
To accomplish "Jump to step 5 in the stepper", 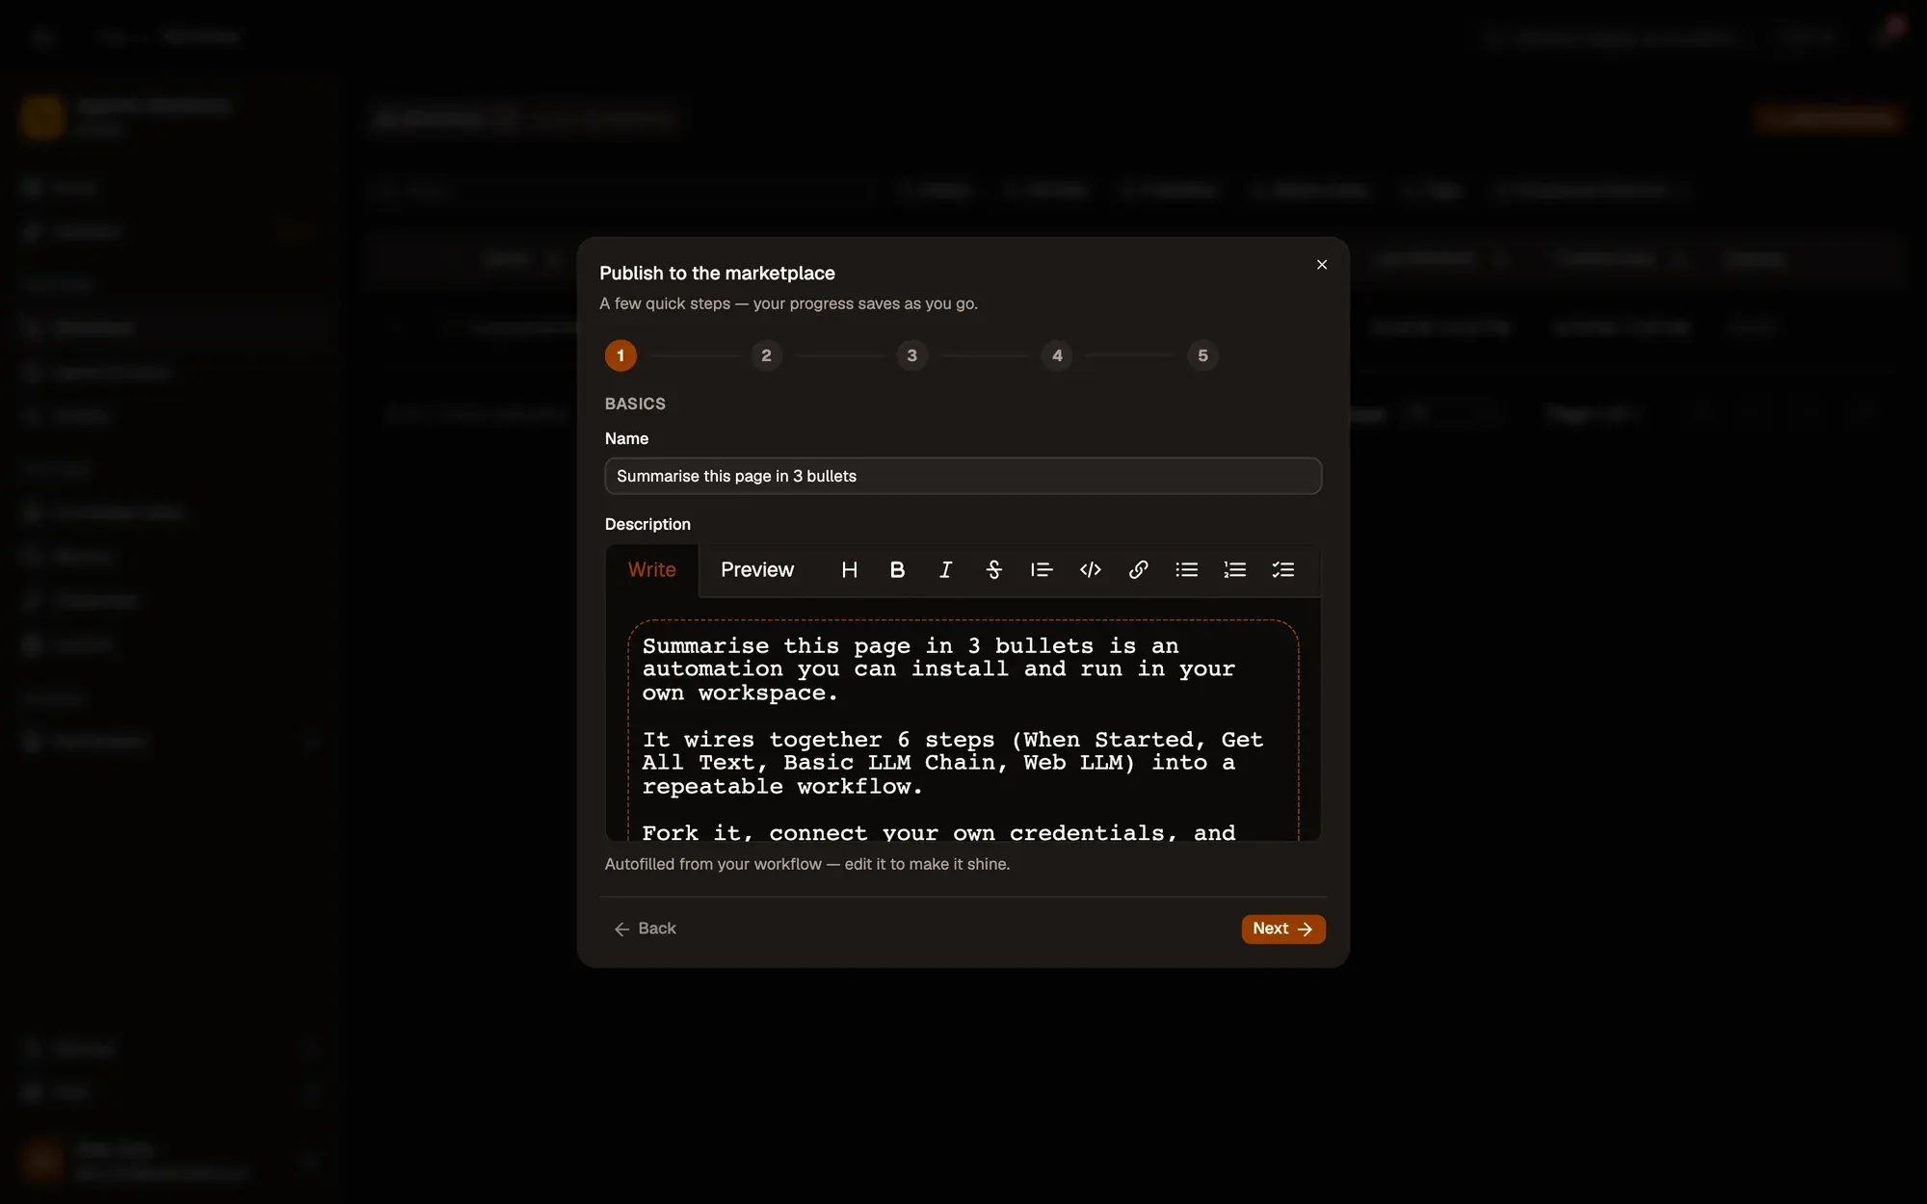I will coord(1202,355).
